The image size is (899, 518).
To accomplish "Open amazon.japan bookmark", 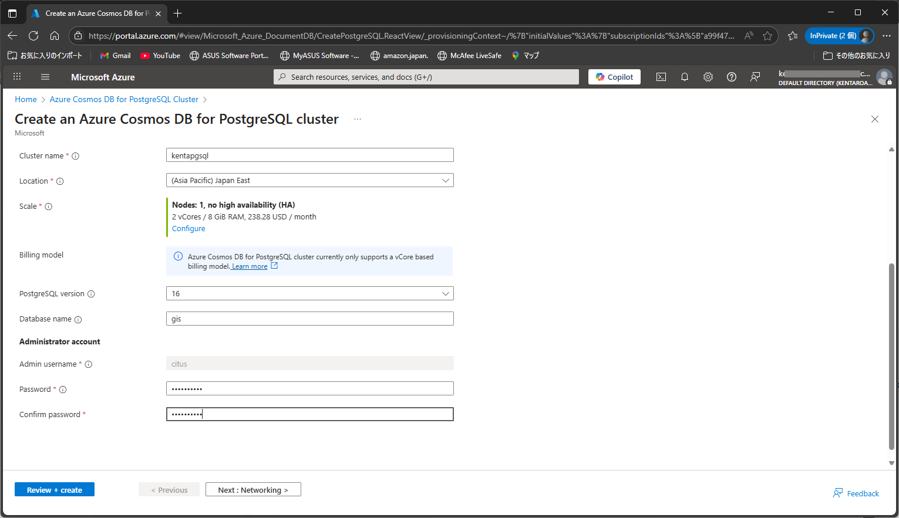I will click(x=399, y=56).
